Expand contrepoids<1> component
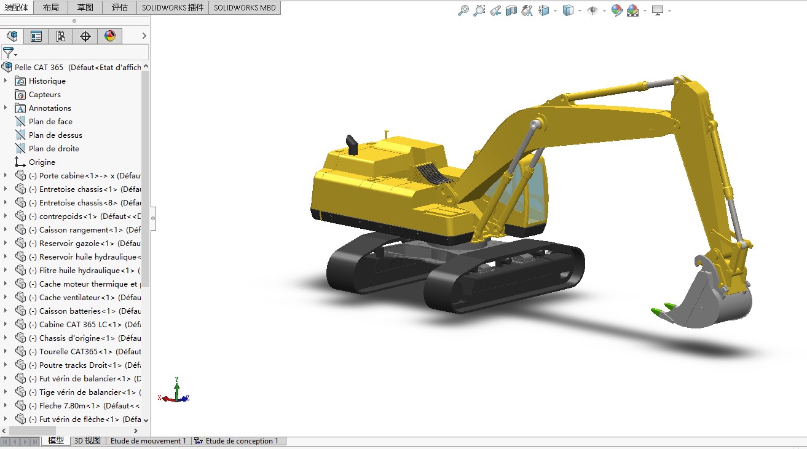807x449 pixels. (x=6, y=216)
